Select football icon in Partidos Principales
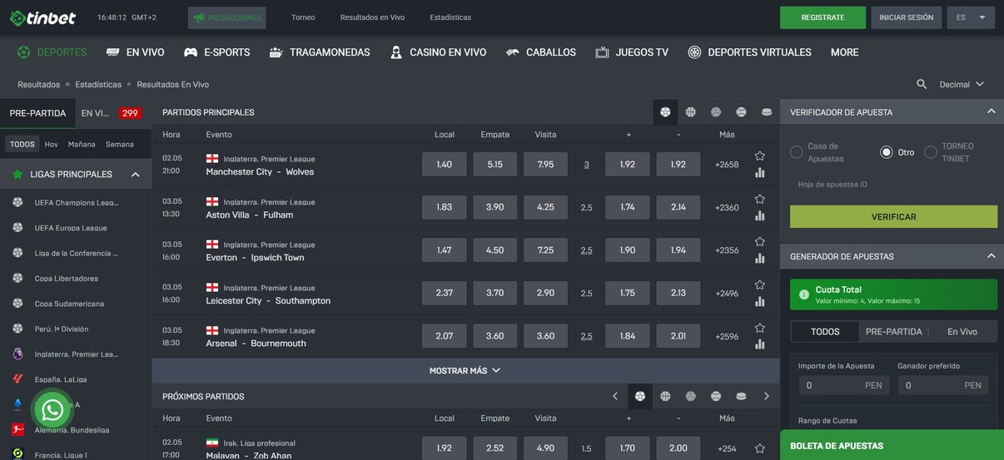The image size is (1004, 460). click(x=665, y=111)
